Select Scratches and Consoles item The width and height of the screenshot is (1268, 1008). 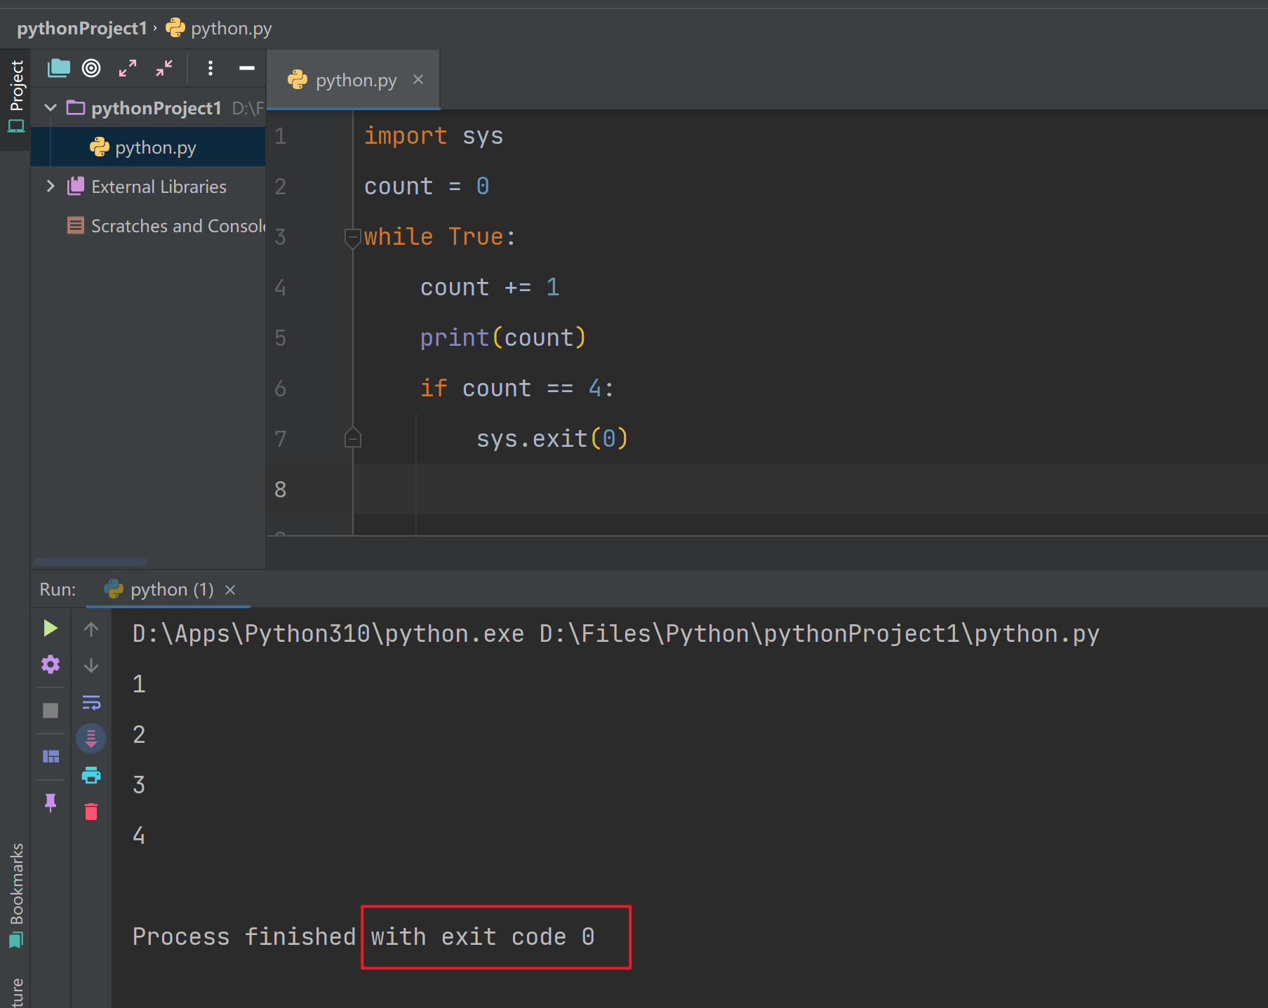coord(166,226)
